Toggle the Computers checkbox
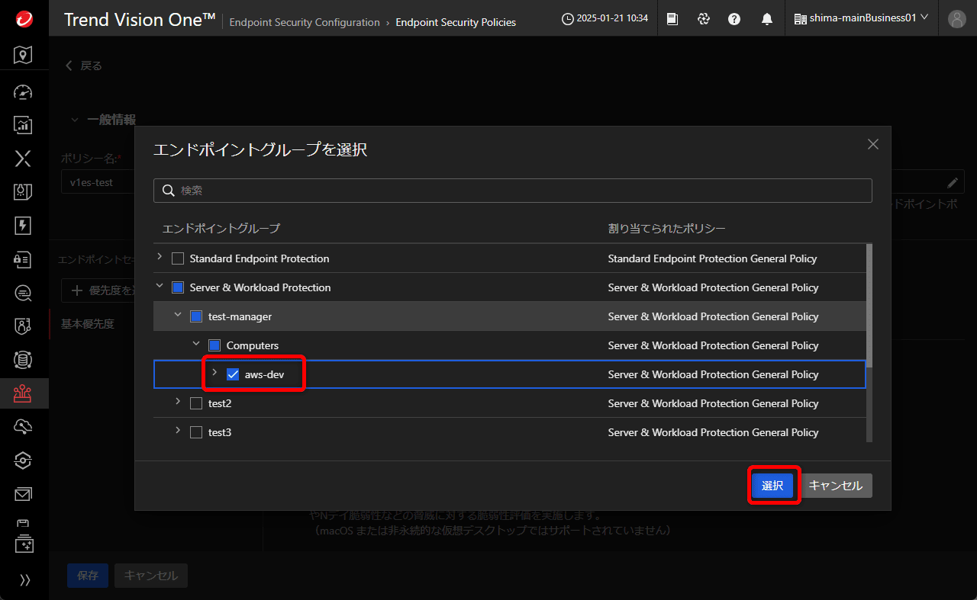 pos(214,345)
